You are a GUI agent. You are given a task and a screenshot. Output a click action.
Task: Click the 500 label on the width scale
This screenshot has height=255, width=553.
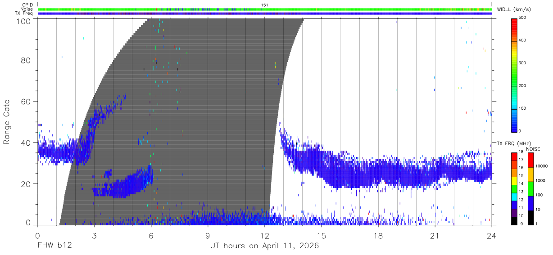(x=522, y=18)
